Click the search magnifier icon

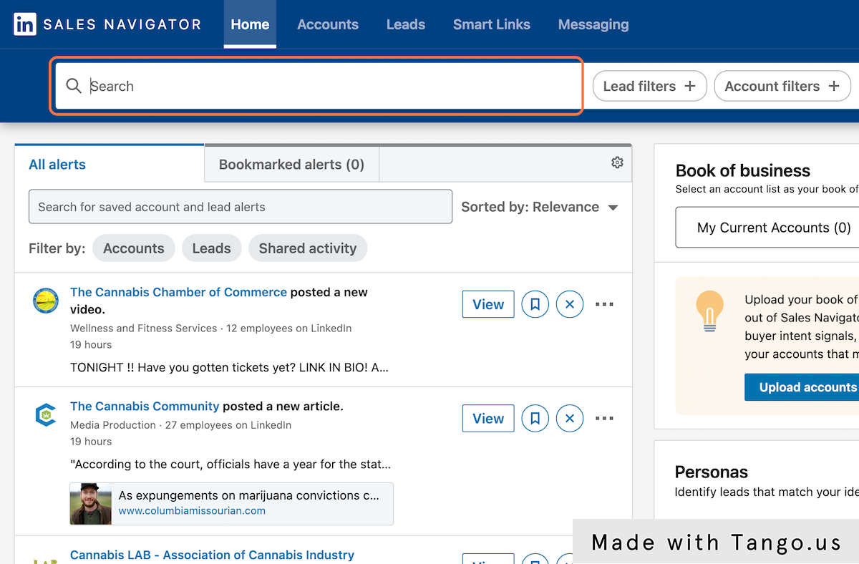(74, 86)
